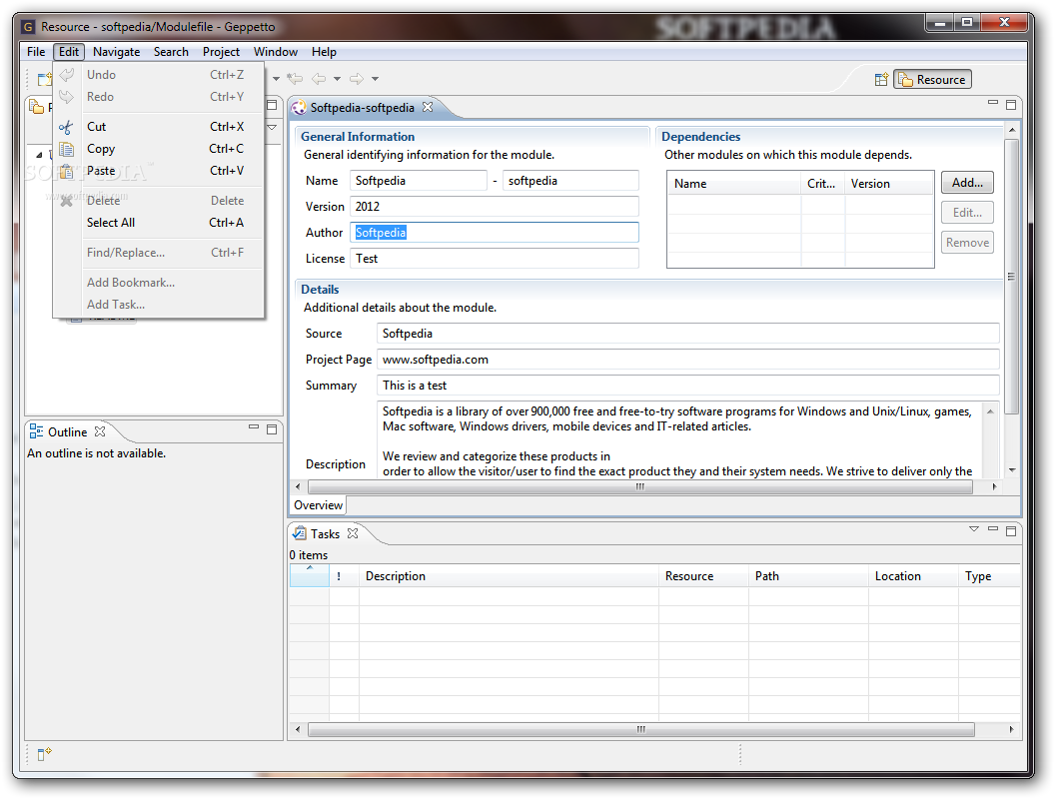This screenshot has width=1055, height=799.
Task: Click the Author input field
Action: pos(494,233)
